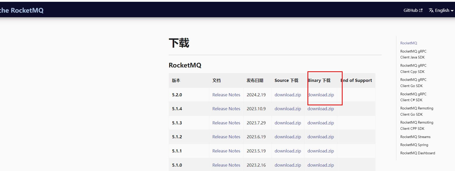Download the 5.2.0 binary zip
455x171 pixels.
pos(321,95)
